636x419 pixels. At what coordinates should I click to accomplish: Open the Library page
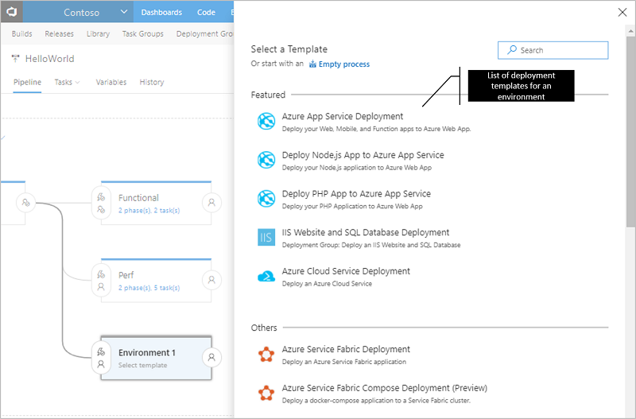point(98,33)
